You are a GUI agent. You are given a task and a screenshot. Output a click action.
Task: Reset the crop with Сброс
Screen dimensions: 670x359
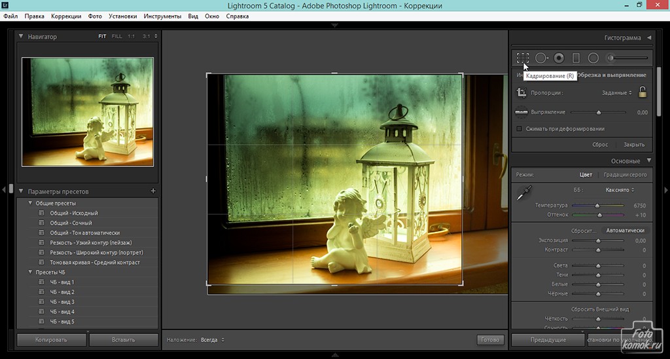point(600,145)
